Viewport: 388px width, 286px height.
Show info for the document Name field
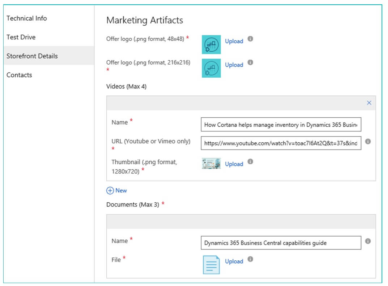pyautogui.click(x=368, y=241)
